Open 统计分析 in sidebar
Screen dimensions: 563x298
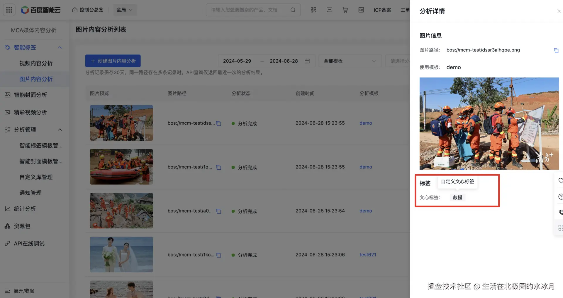tap(25, 209)
